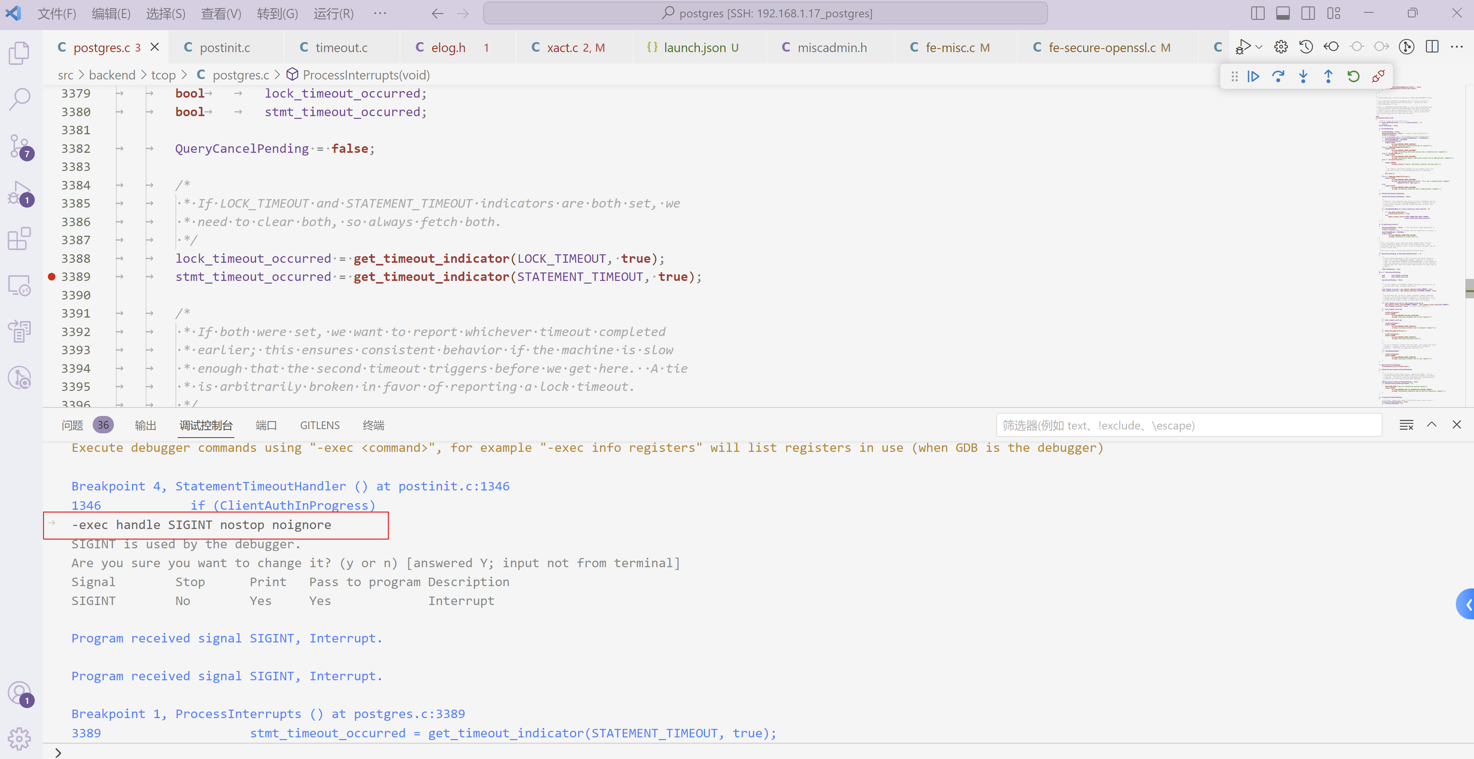Toggle the bottom panel visibility layout button

tap(1282, 13)
